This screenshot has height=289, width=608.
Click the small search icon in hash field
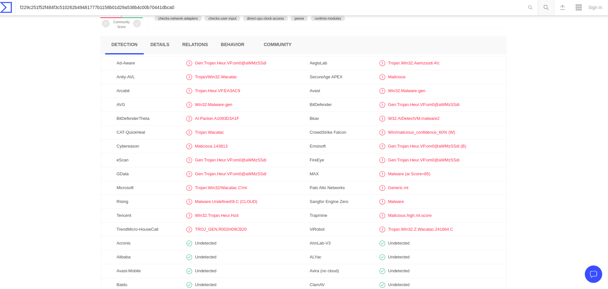click(530, 7)
